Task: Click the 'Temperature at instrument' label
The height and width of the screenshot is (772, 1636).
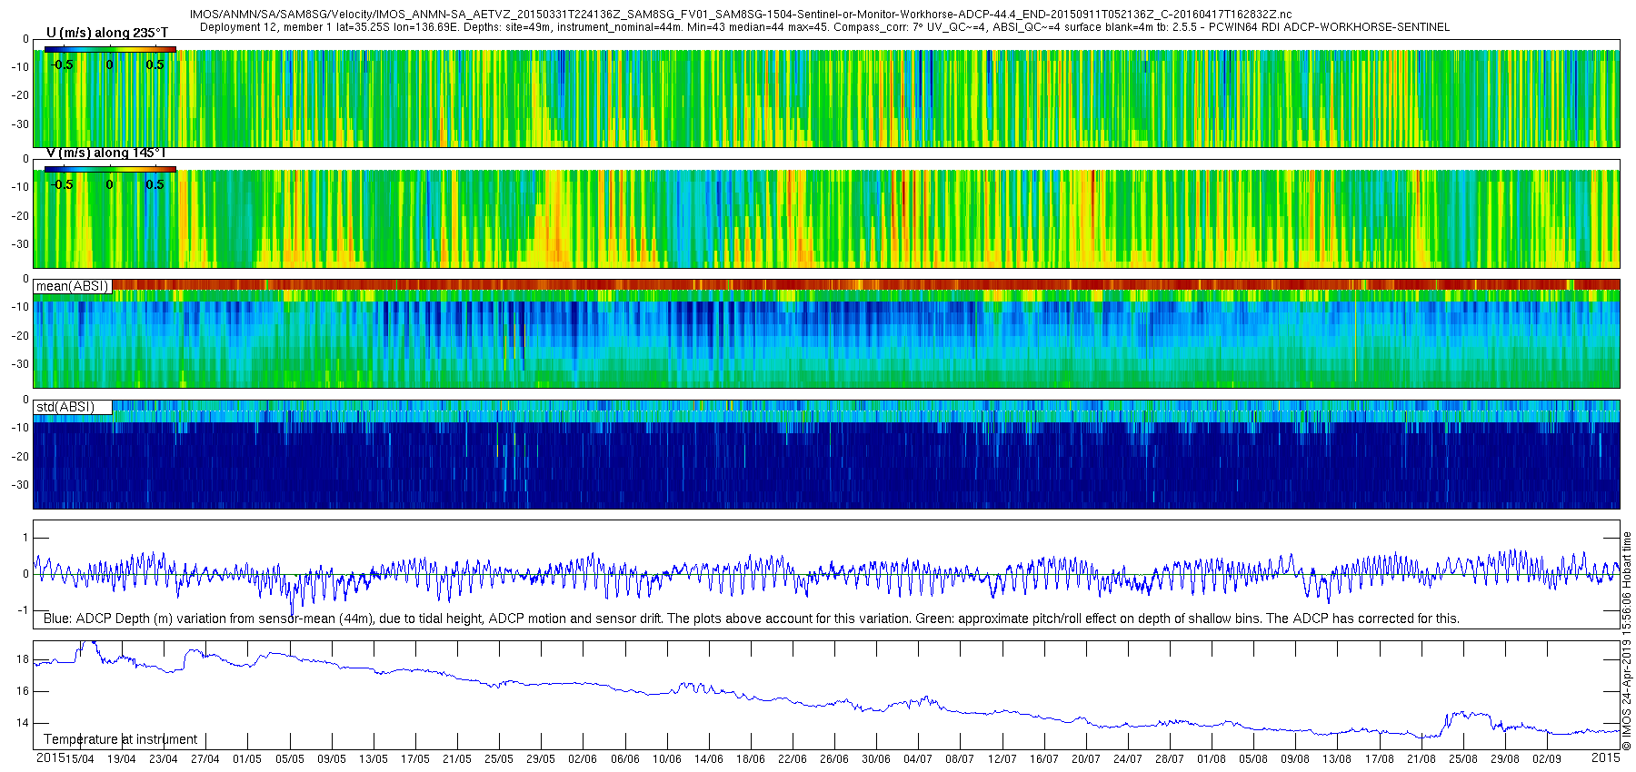Action: (121, 739)
